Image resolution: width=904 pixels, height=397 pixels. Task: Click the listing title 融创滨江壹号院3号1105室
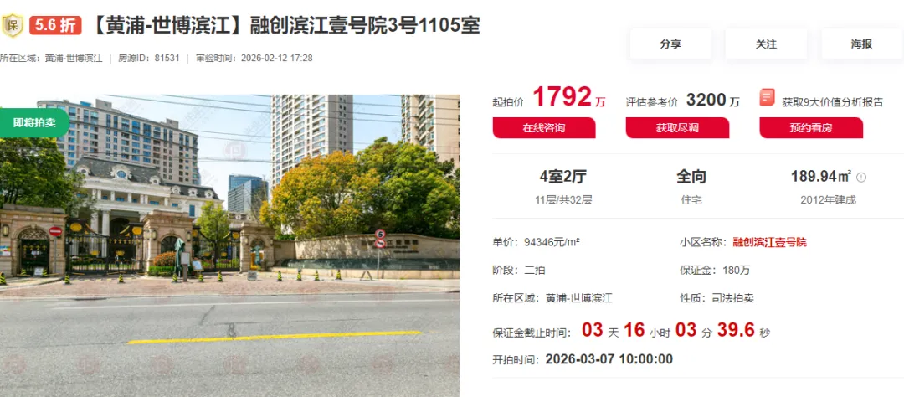pos(285,26)
